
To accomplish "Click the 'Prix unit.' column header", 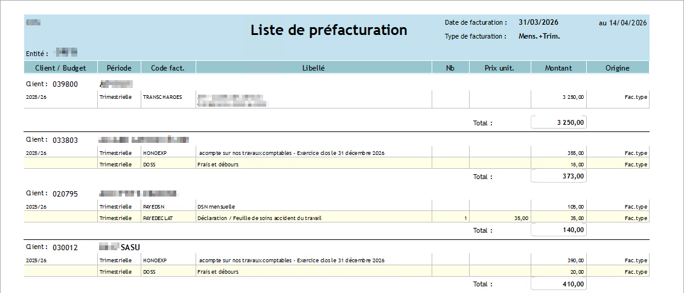I will 499,68.
